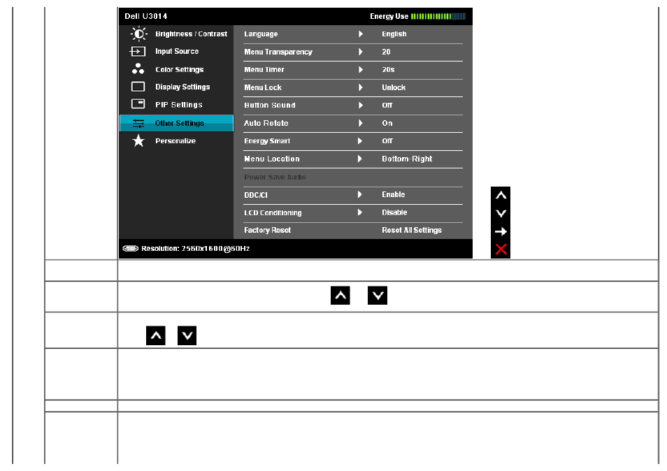Toggle the Energy Smart Off value

tap(387, 141)
